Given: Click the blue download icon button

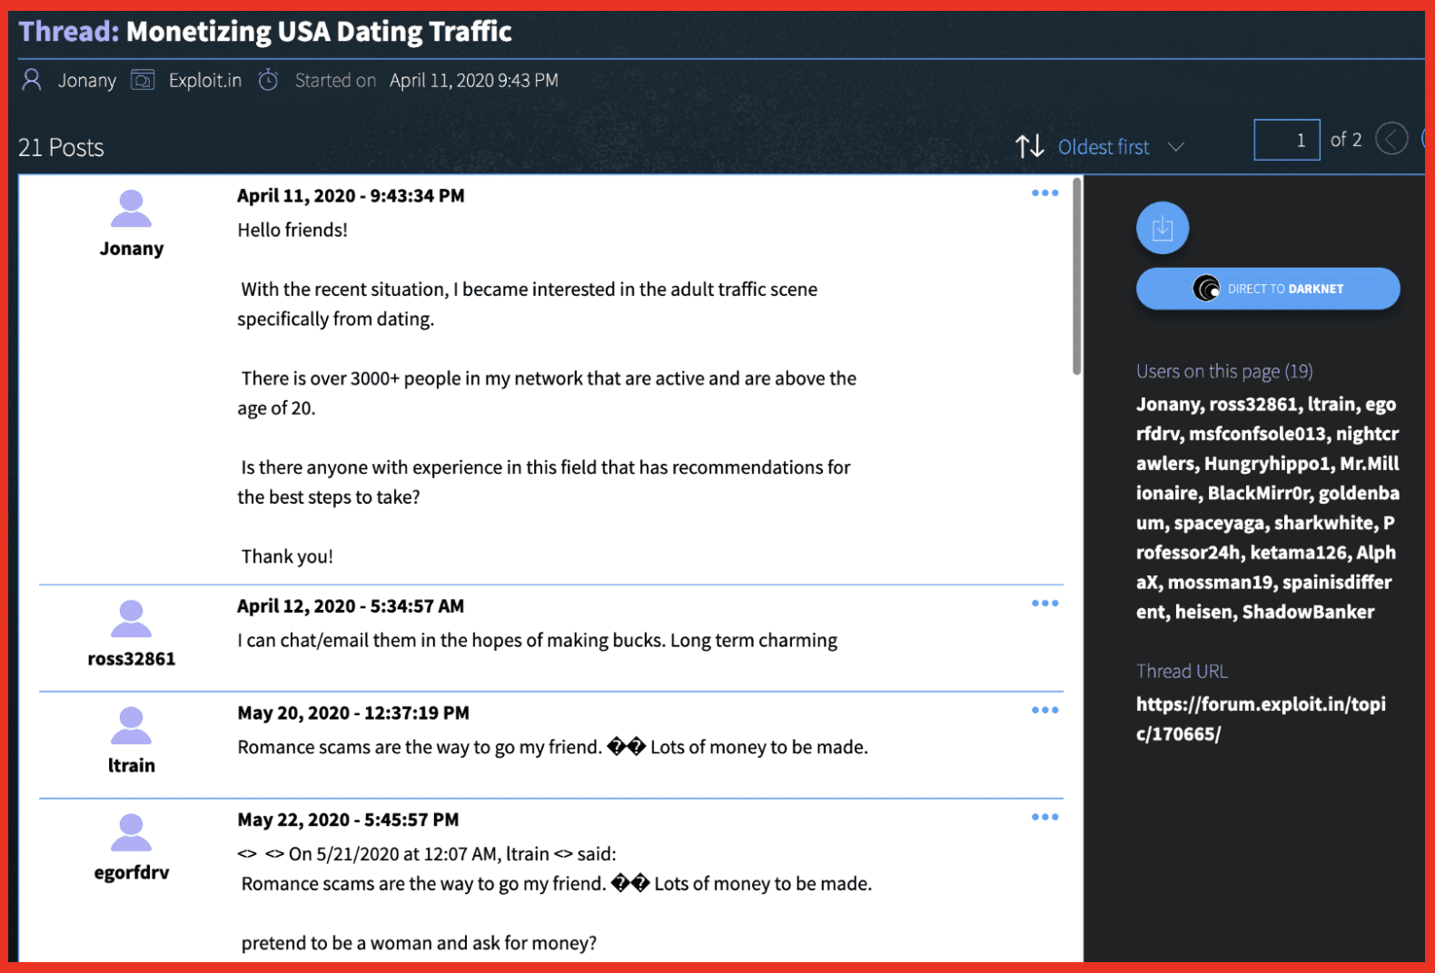Looking at the screenshot, I should tap(1162, 228).
